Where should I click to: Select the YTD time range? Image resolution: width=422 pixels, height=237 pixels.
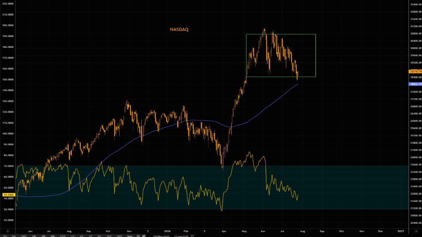(63, 236)
